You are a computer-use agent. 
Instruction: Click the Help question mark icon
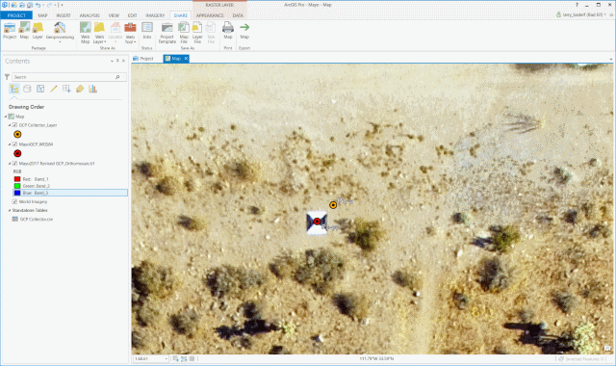[577, 5]
